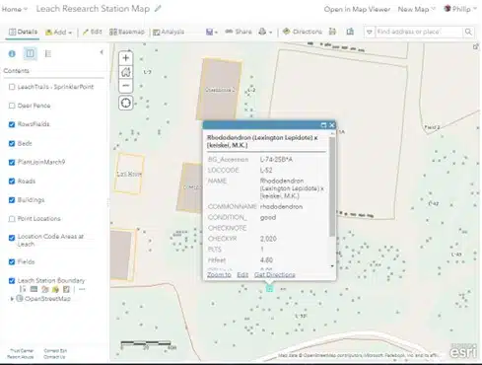This screenshot has width=482, height=365.
Task: Perform analysis icon under Leach Station Boundary
Action: (66, 289)
